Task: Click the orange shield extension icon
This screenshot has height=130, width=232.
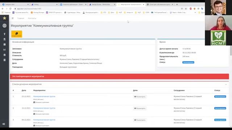Action: coord(194,9)
